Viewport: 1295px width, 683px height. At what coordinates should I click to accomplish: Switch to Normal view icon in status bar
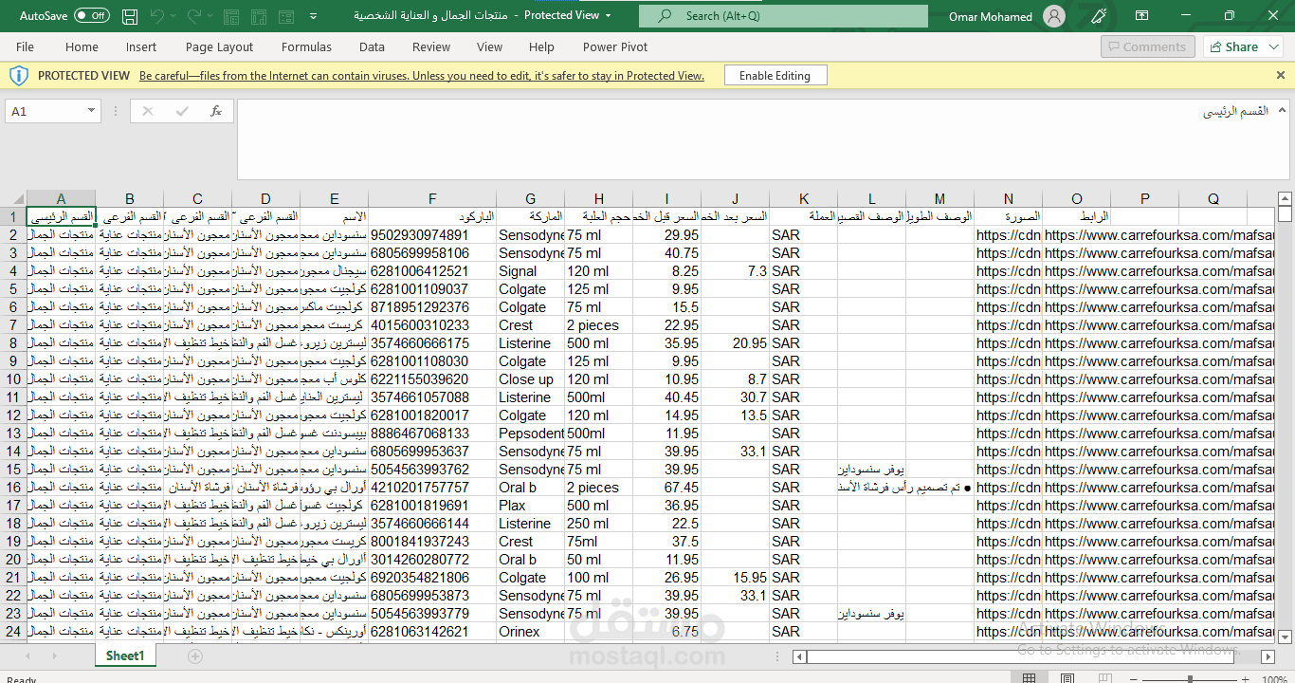pyautogui.click(x=1030, y=678)
